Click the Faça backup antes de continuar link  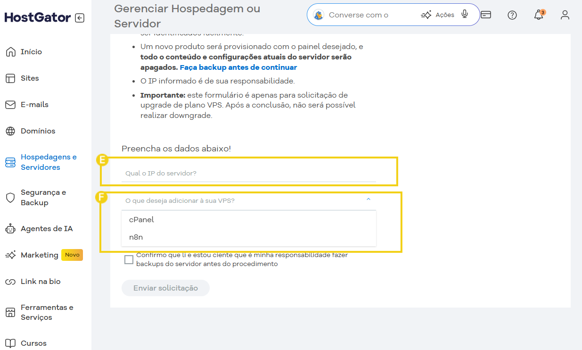[238, 67]
